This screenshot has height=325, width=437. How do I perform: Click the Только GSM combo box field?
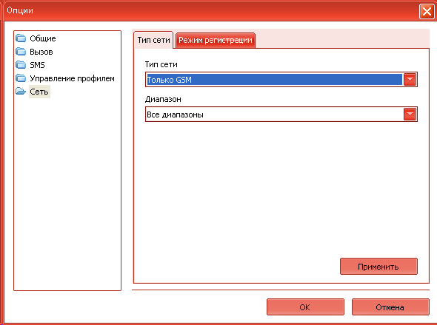coord(281,80)
